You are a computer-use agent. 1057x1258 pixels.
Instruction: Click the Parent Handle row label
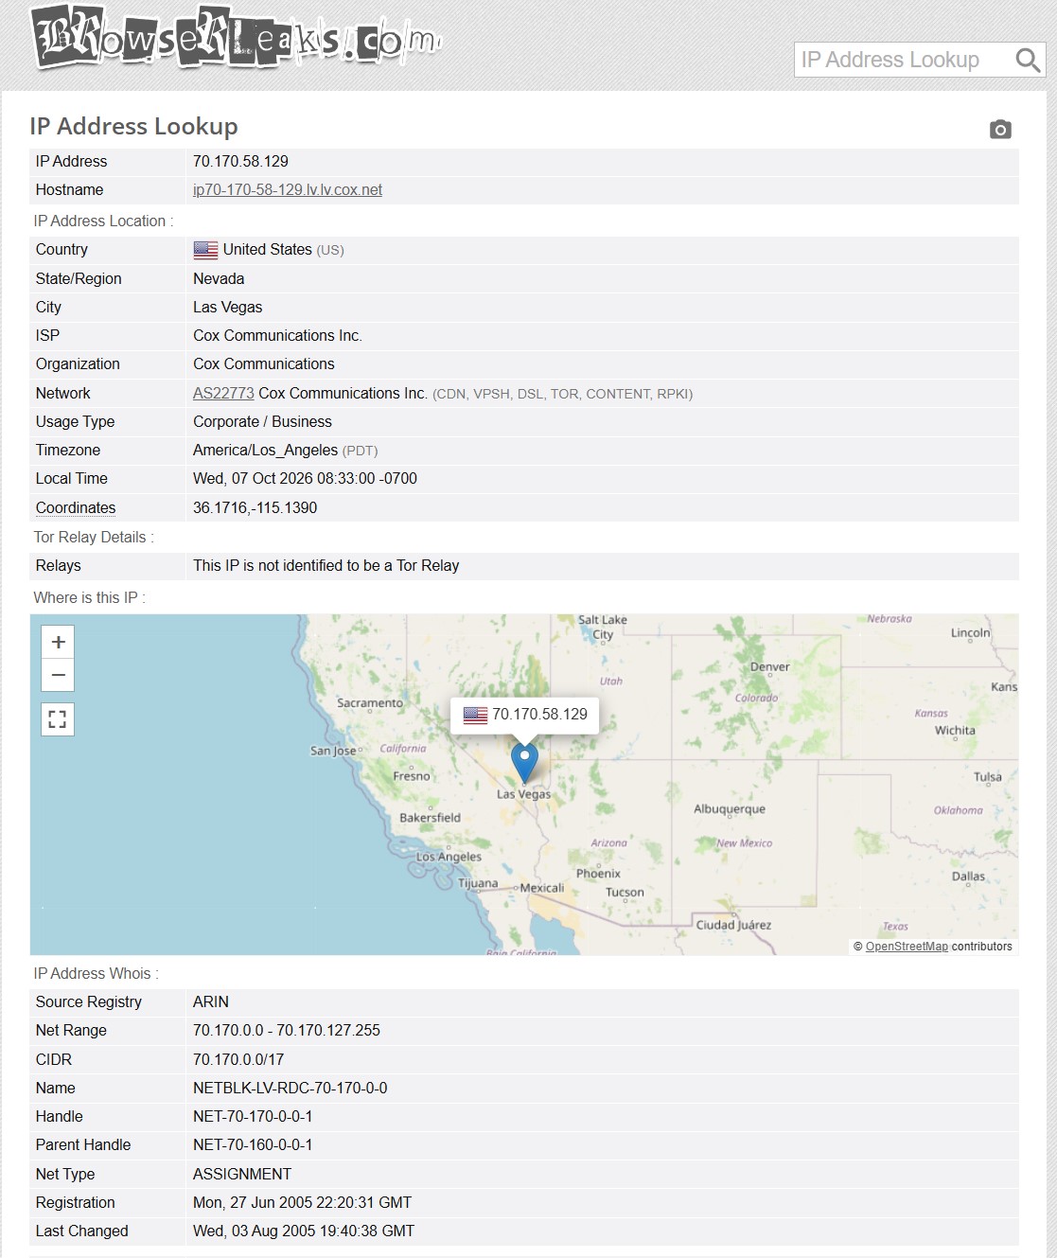point(83,1144)
